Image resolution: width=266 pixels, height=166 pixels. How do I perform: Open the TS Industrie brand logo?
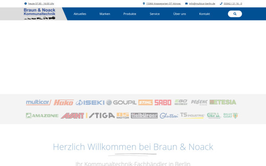[192, 116]
